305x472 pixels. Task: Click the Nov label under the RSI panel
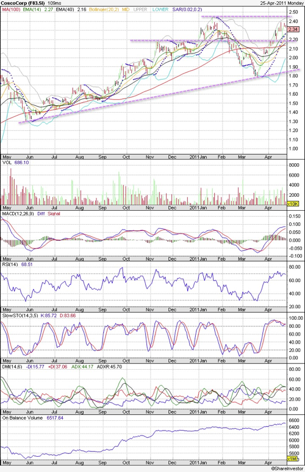150,310
